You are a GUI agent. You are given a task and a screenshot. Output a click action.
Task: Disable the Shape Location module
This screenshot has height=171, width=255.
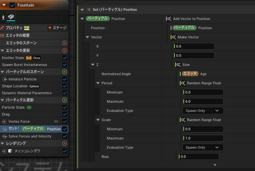click(x=65, y=86)
